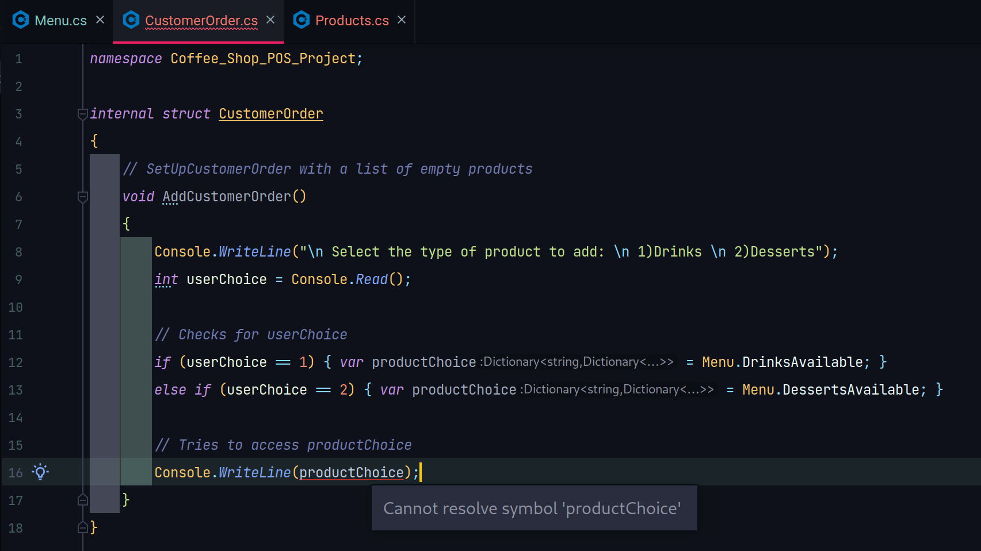Viewport: 981px width, 551px height.
Task: Collapse the CustomerOrder struct fold marker on line 3
Action: click(x=82, y=114)
